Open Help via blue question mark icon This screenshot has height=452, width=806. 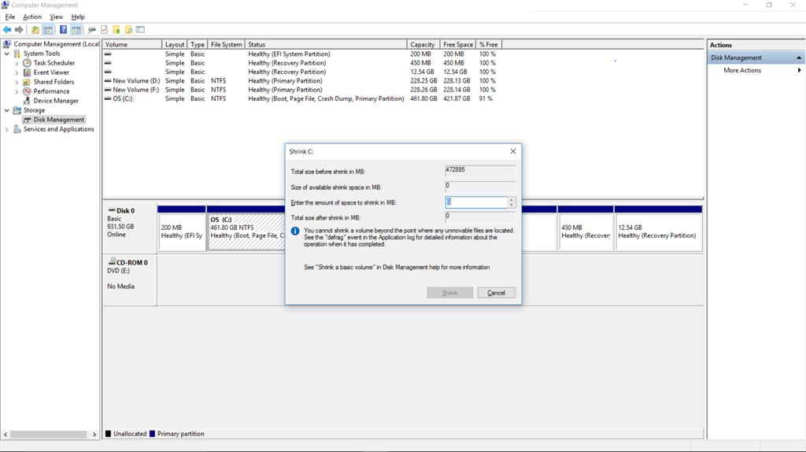63,30
